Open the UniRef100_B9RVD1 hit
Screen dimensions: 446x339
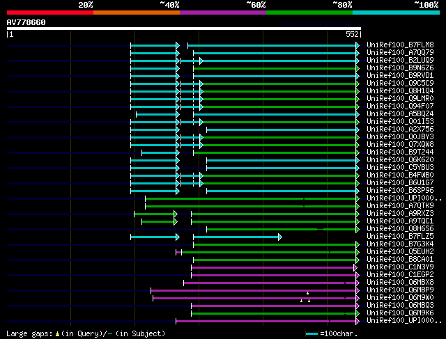coord(400,75)
